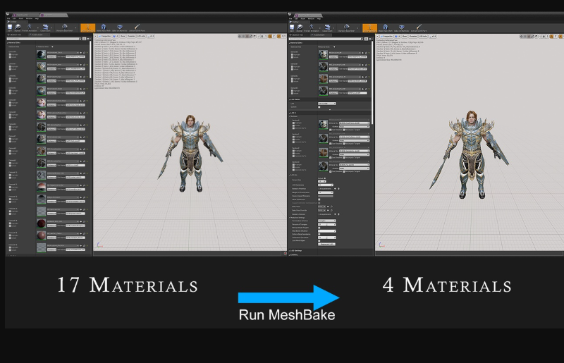Click Element 0 material thumbnail, right editor

323,54
